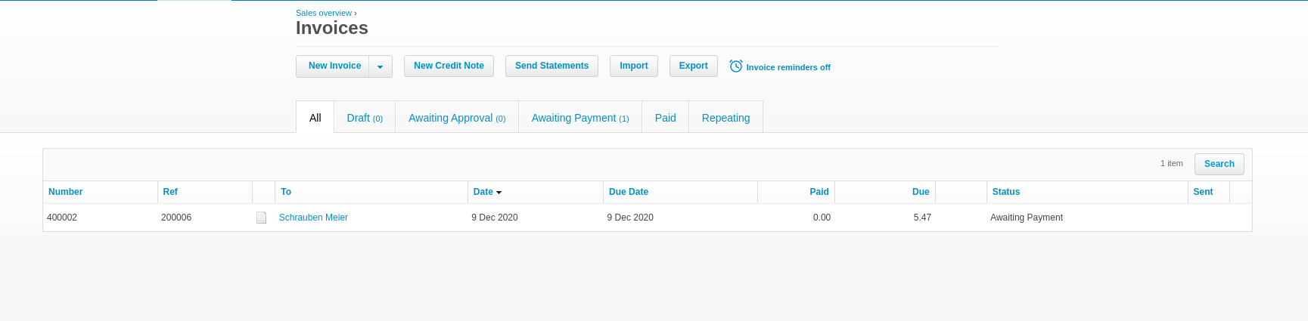Navigate to the Sales overview breadcrumb
1308x321 pixels.
[323, 13]
